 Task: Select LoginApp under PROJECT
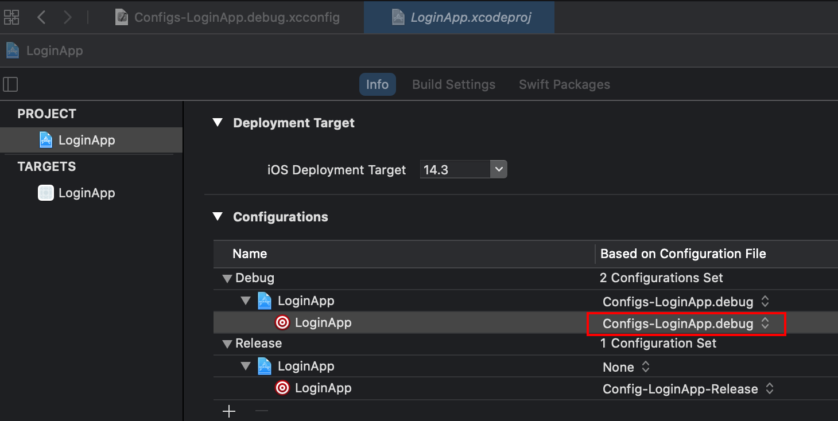tap(91, 140)
